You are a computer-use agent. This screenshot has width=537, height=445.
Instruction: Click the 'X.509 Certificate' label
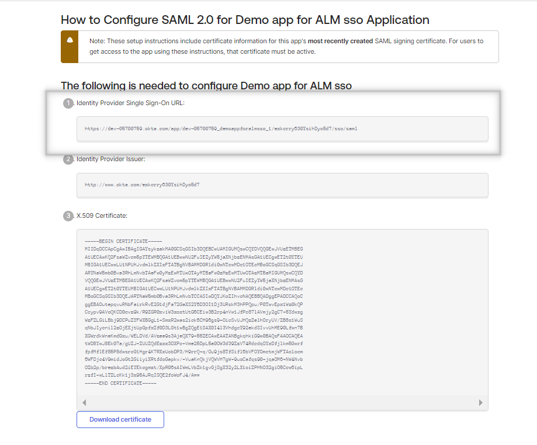[102, 216]
